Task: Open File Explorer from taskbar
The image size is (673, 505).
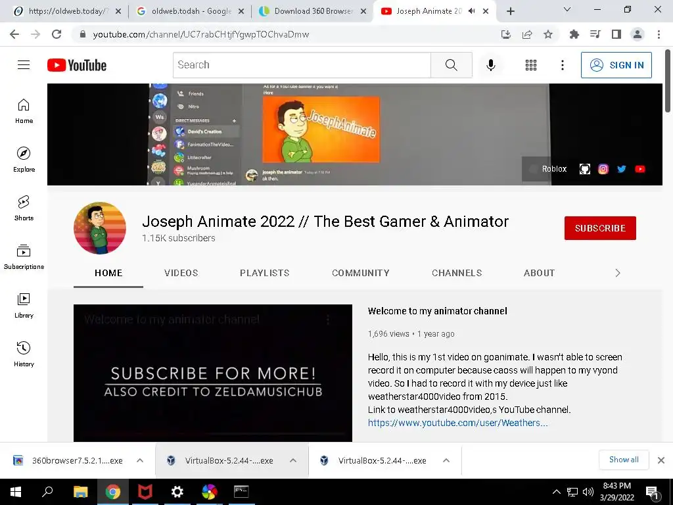Action: pos(80,492)
